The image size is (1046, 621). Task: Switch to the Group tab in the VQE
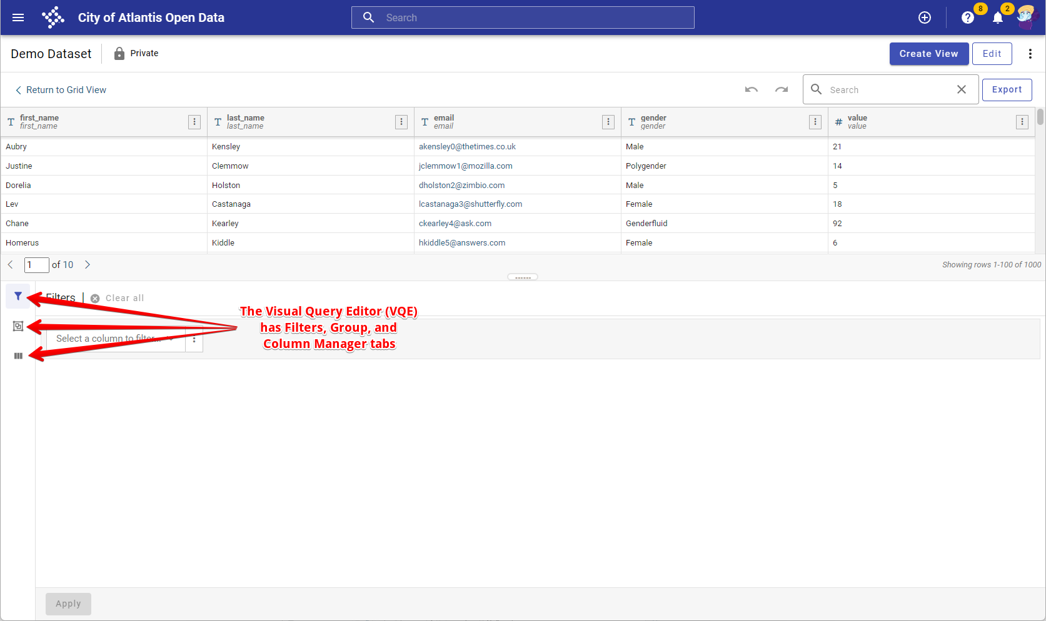point(18,325)
